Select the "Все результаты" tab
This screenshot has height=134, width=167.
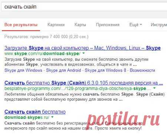coord(21,25)
